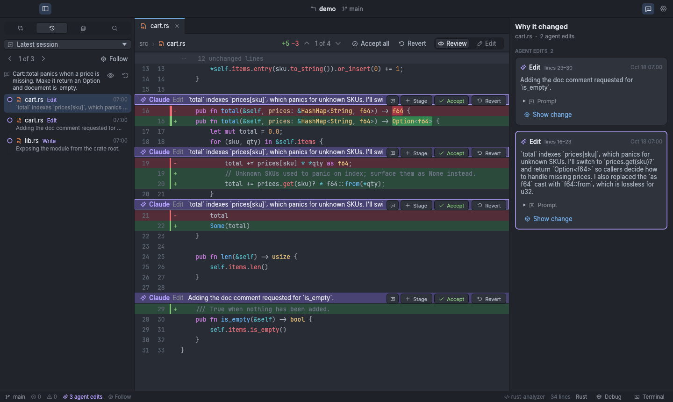Select the second cart.rs Edit step
The image size is (673, 402).
click(x=68, y=124)
